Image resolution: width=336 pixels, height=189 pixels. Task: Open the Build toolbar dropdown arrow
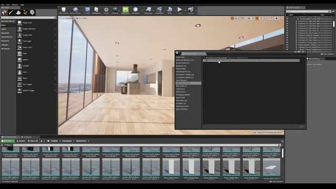pyautogui.click(x=174, y=10)
